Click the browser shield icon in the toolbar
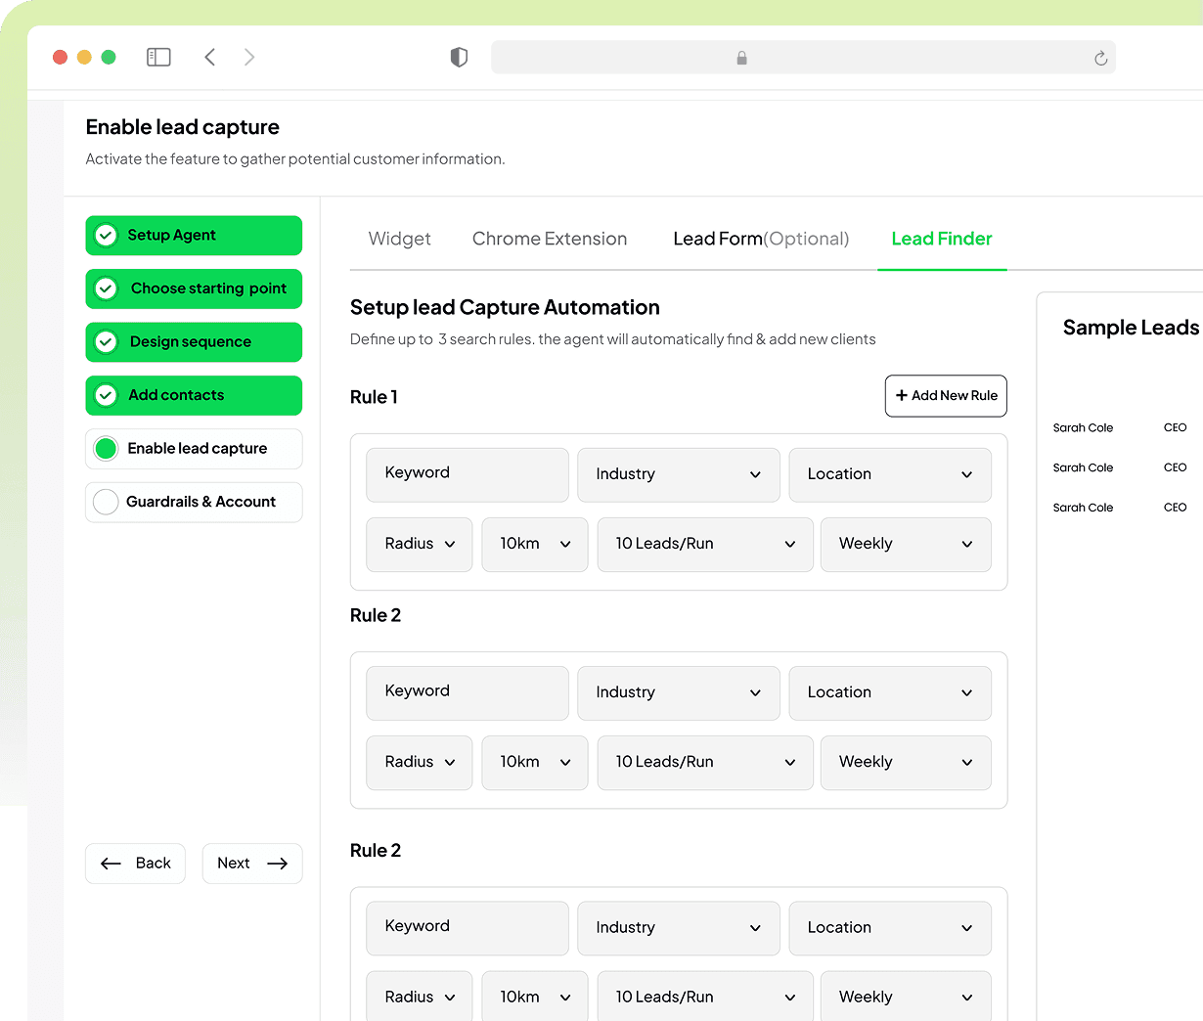This screenshot has width=1203, height=1021. [458, 57]
